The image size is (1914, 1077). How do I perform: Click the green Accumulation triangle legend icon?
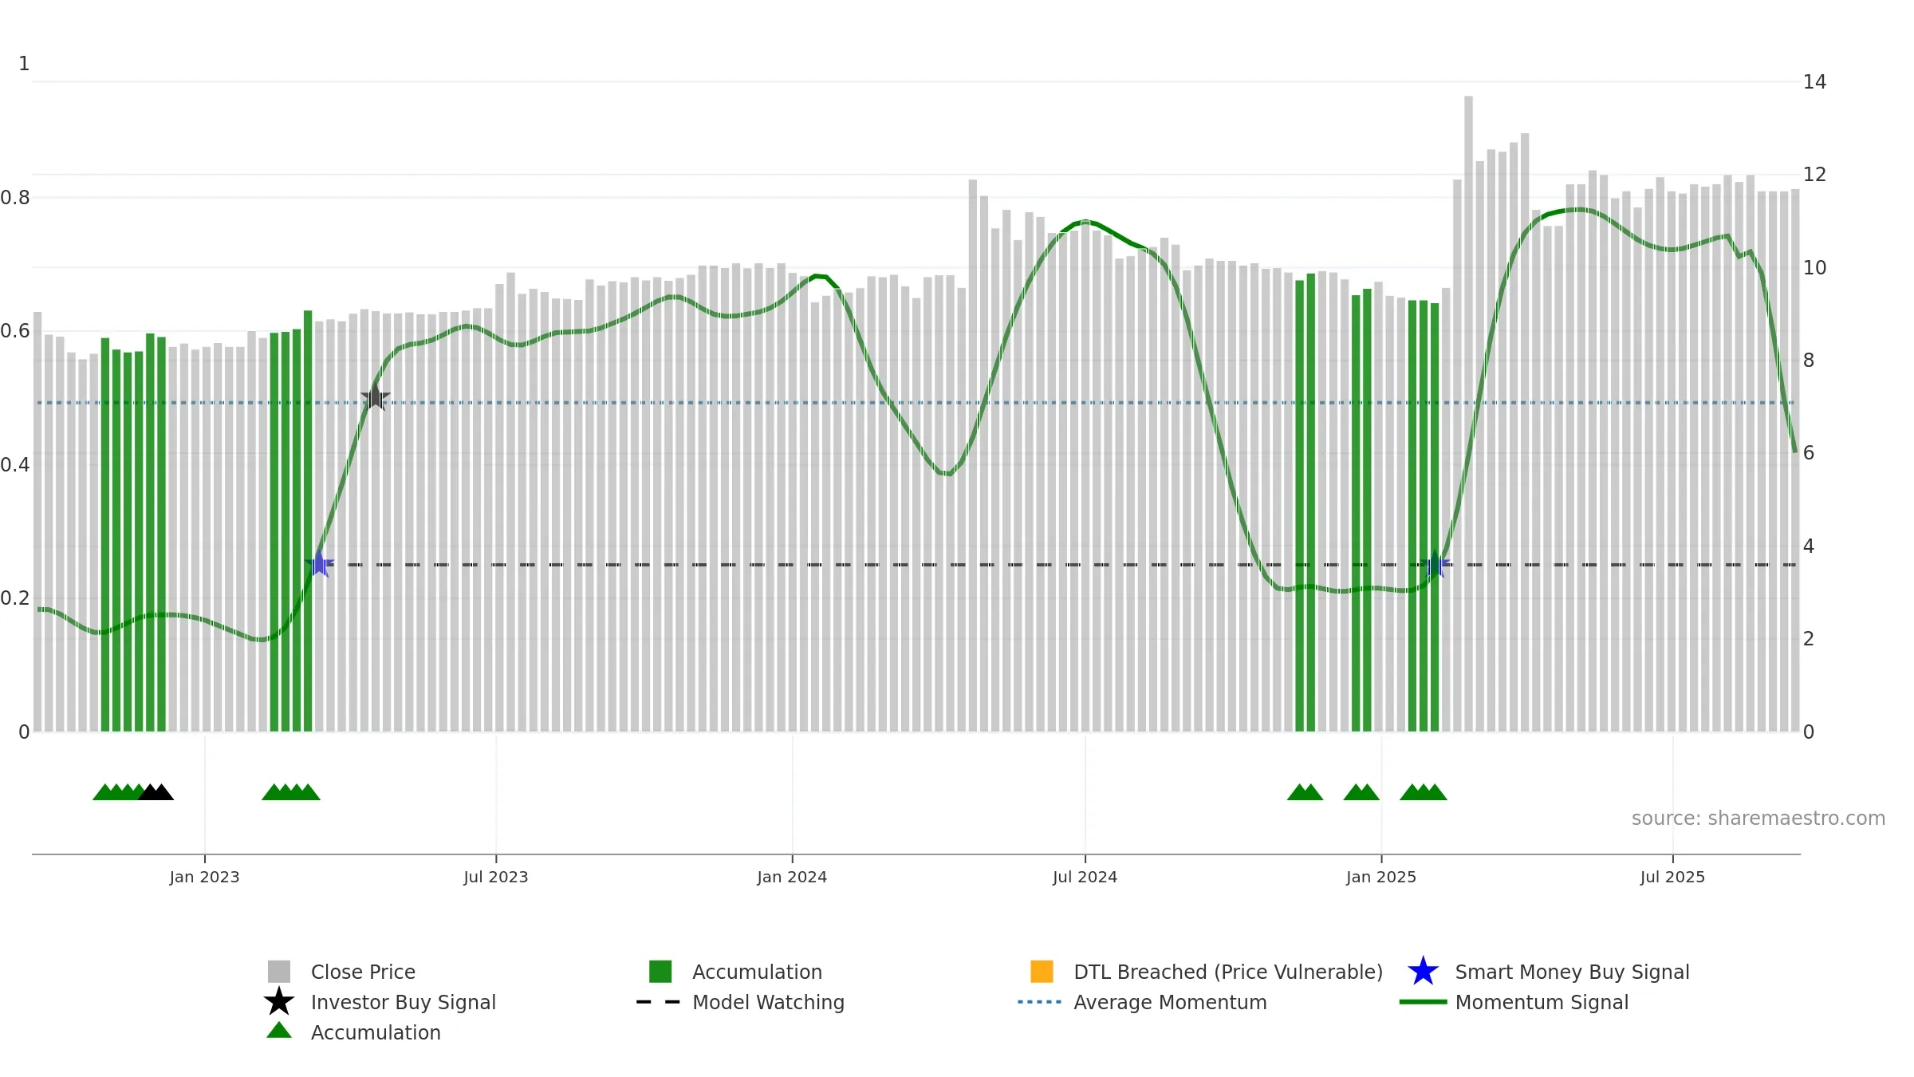278,1031
